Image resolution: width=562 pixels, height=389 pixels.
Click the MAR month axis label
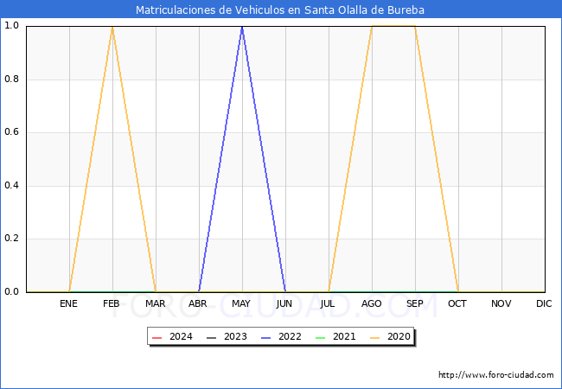[x=155, y=303]
